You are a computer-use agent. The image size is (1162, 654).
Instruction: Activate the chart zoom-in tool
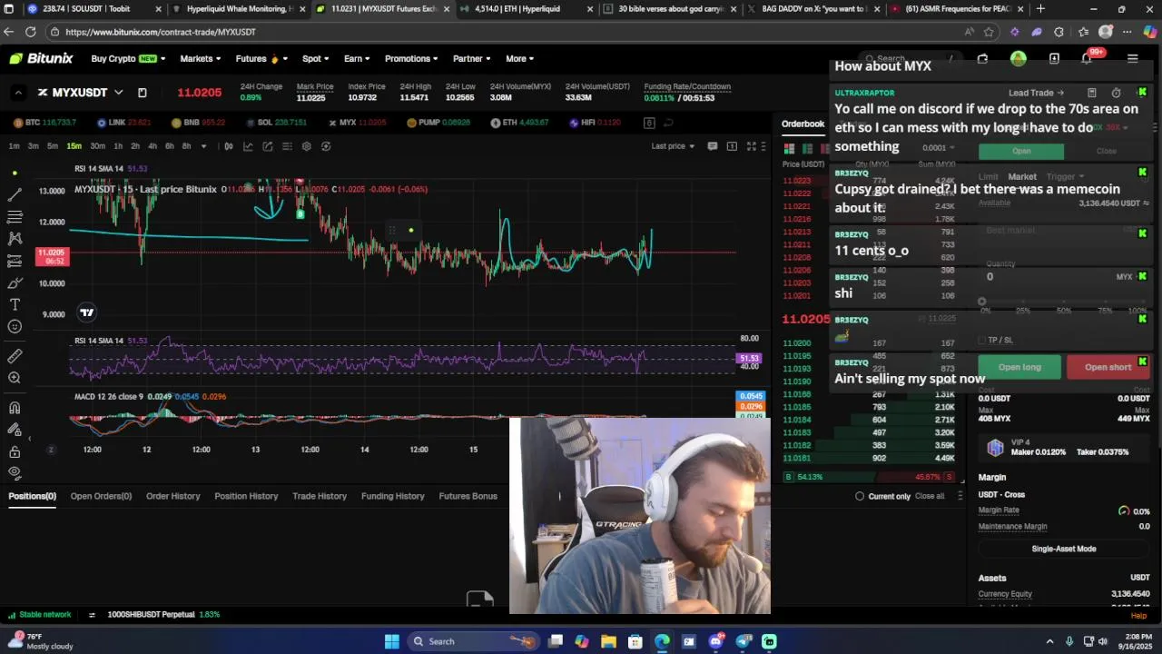click(15, 378)
